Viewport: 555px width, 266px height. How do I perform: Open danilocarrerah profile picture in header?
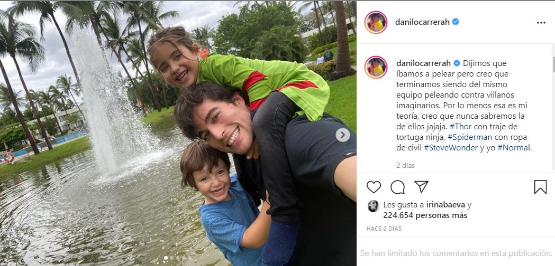376,22
